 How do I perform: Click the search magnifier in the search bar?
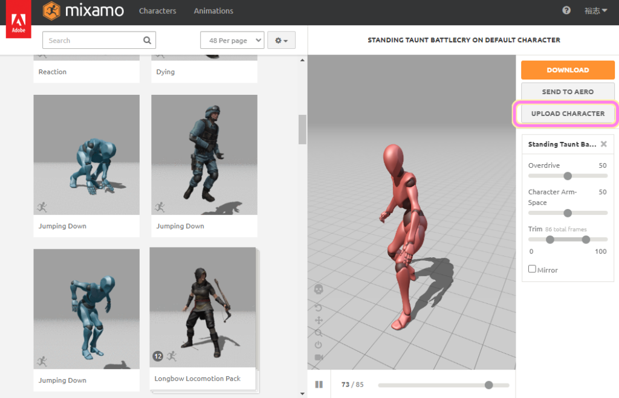tap(147, 39)
